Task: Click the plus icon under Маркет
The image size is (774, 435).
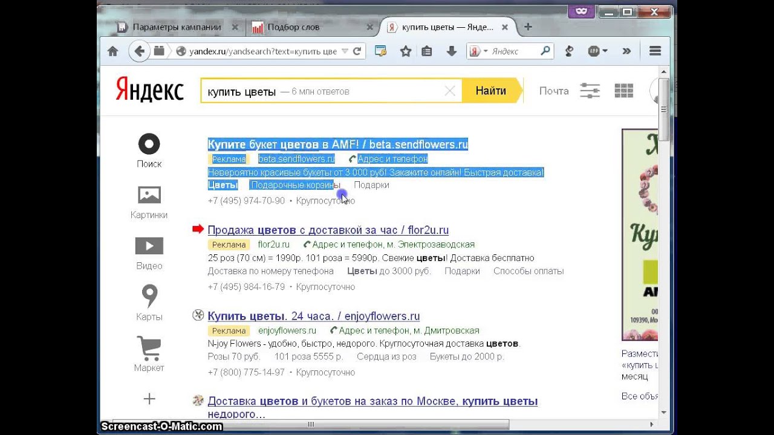Action: [149, 399]
